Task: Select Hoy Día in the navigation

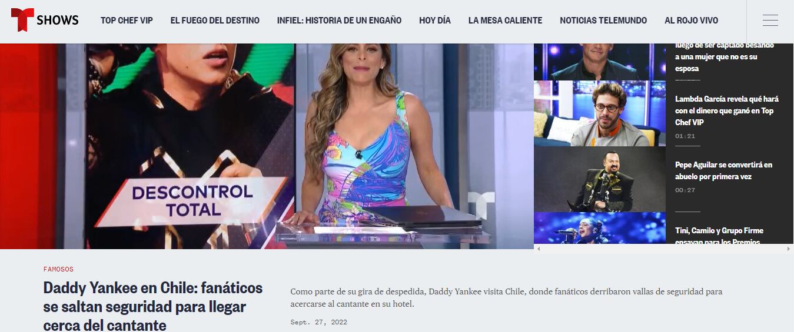Action: pos(435,21)
